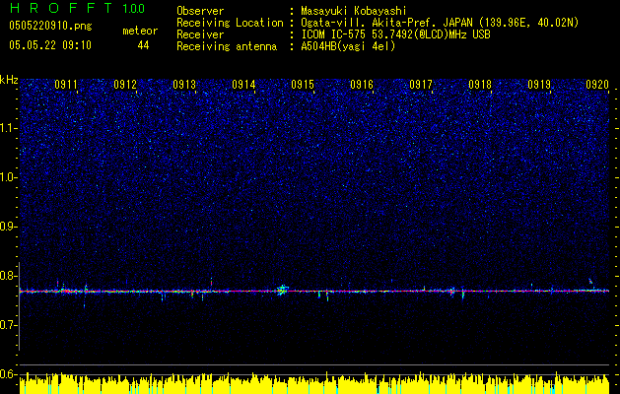Click the 0.9 kHz axis label
The height and width of the screenshot is (394, 620).
point(9,227)
